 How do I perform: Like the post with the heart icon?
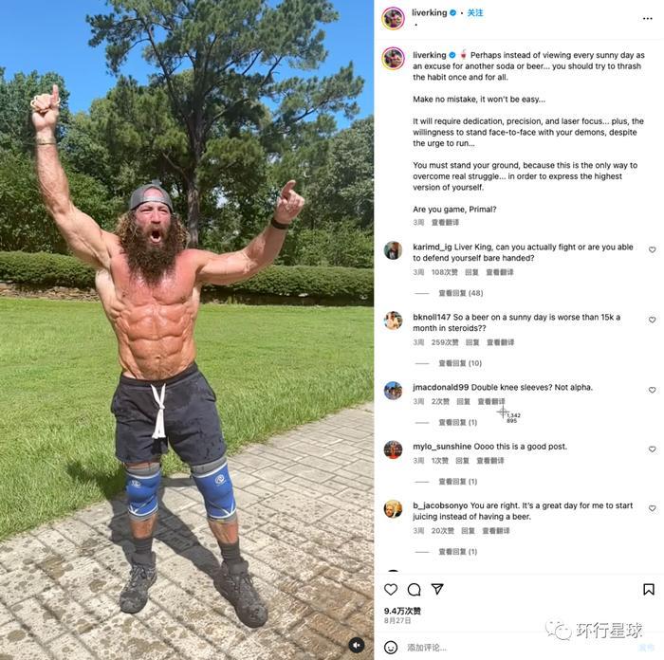pyautogui.click(x=391, y=589)
